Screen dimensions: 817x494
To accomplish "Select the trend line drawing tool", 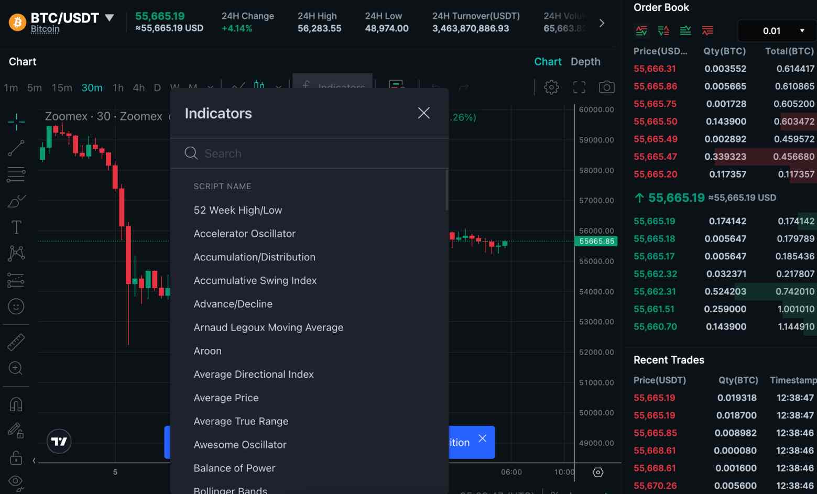I will click(16, 148).
